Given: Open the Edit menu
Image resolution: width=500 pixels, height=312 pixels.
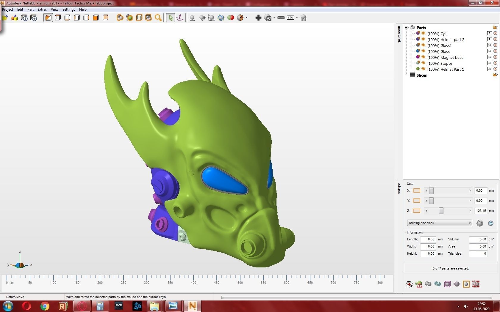Looking at the screenshot, I should (20, 10).
